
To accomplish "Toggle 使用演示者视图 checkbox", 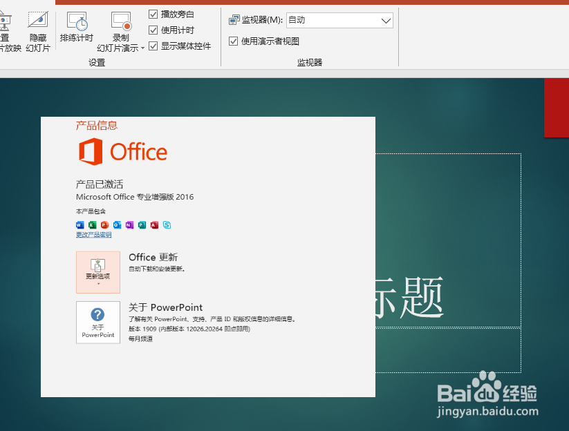I will click(x=233, y=41).
